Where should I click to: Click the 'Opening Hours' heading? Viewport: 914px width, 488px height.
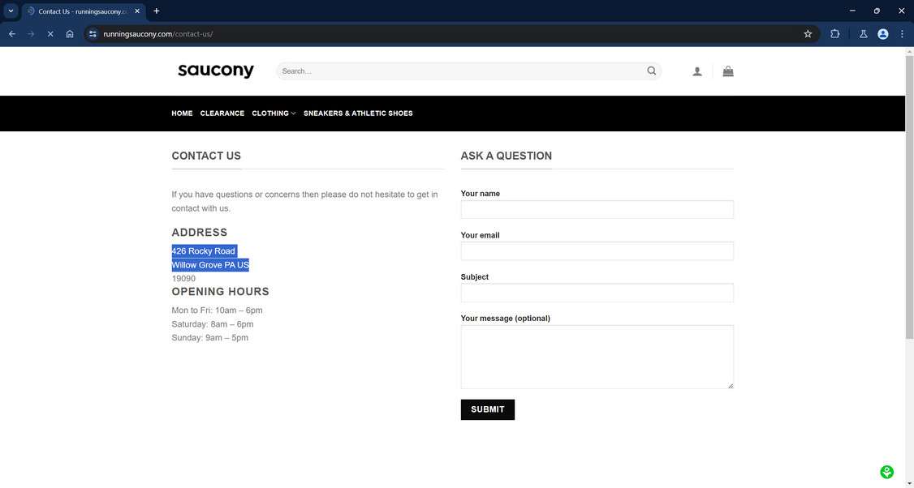click(x=220, y=291)
